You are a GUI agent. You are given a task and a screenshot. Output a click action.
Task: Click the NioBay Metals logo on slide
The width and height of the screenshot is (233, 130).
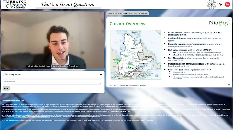pyautogui.click(x=219, y=23)
